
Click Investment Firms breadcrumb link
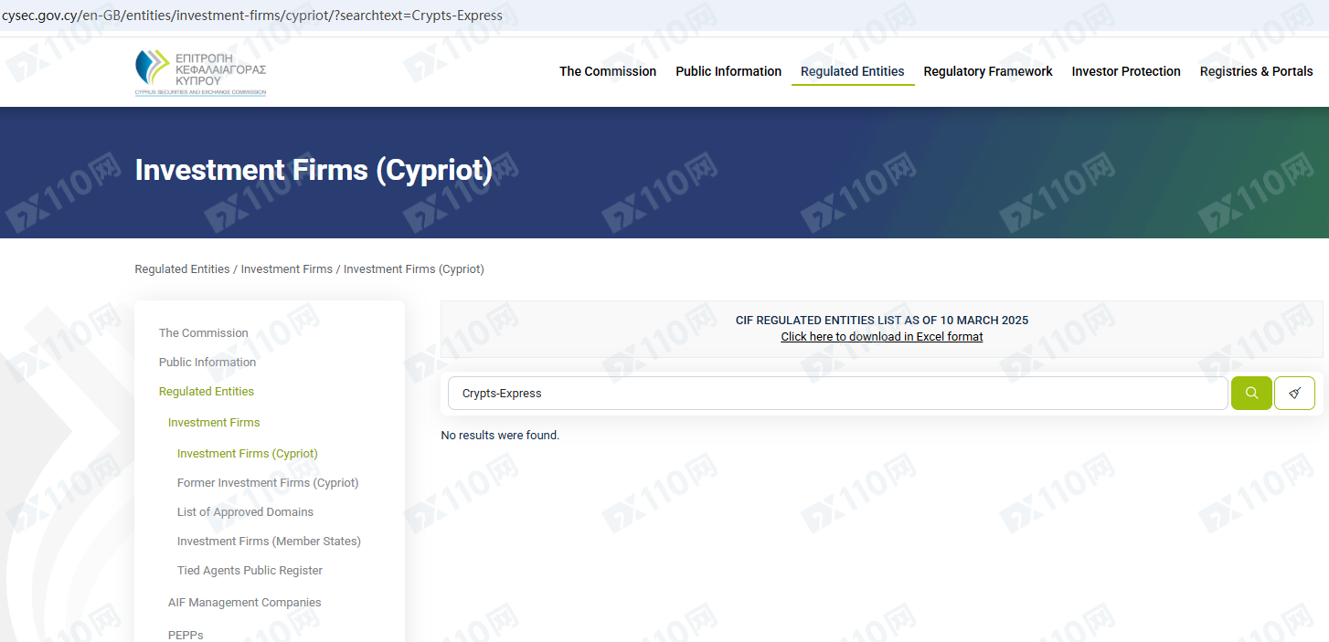click(x=286, y=269)
